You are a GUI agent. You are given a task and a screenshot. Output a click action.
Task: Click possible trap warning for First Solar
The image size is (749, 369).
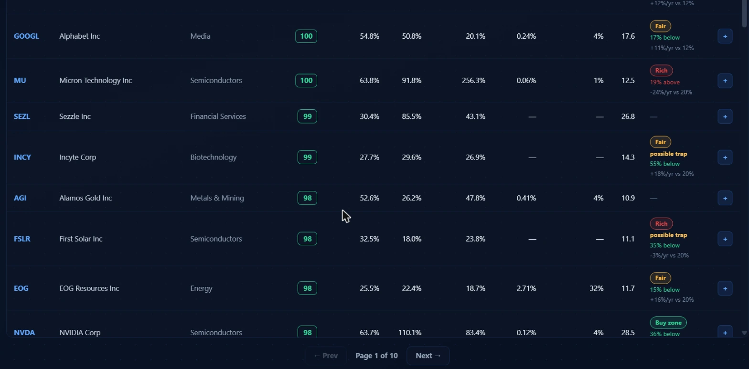tap(668, 235)
